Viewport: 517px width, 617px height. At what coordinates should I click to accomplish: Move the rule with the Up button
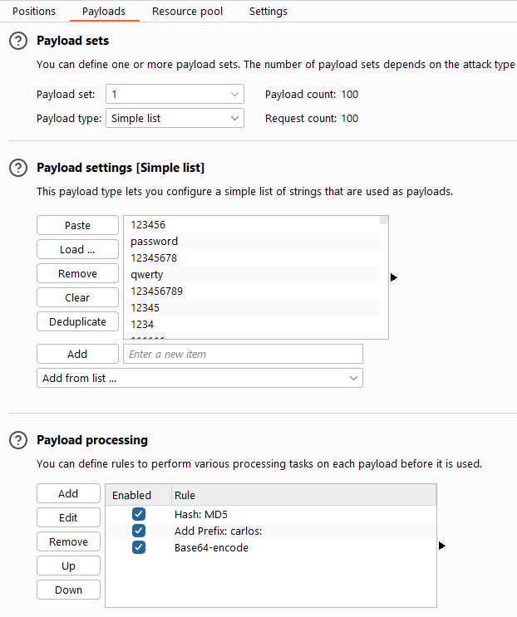pos(68,566)
